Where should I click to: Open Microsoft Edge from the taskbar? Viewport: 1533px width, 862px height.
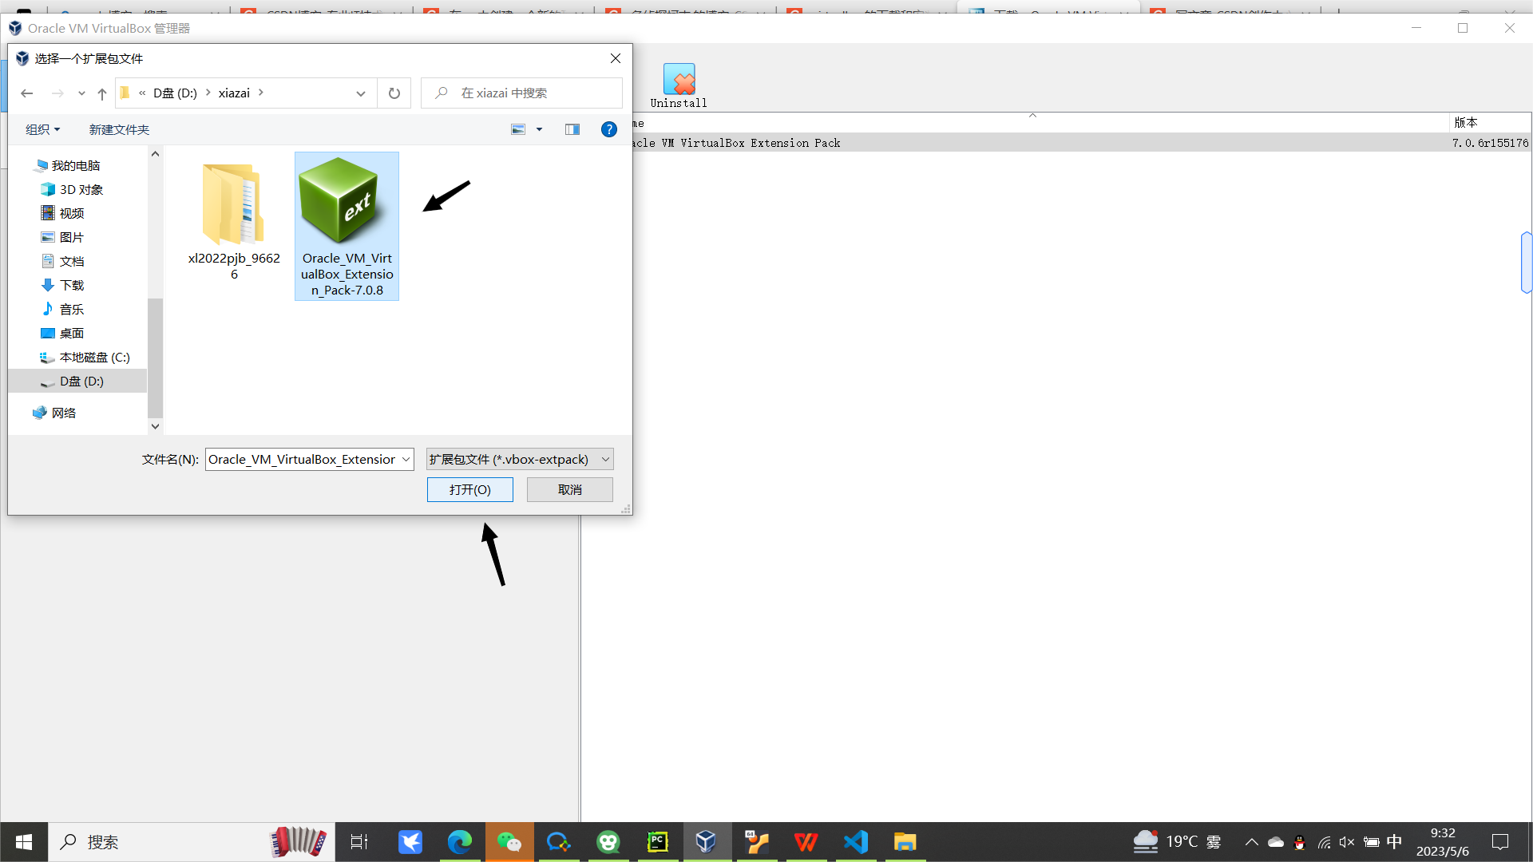(x=460, y=842)
